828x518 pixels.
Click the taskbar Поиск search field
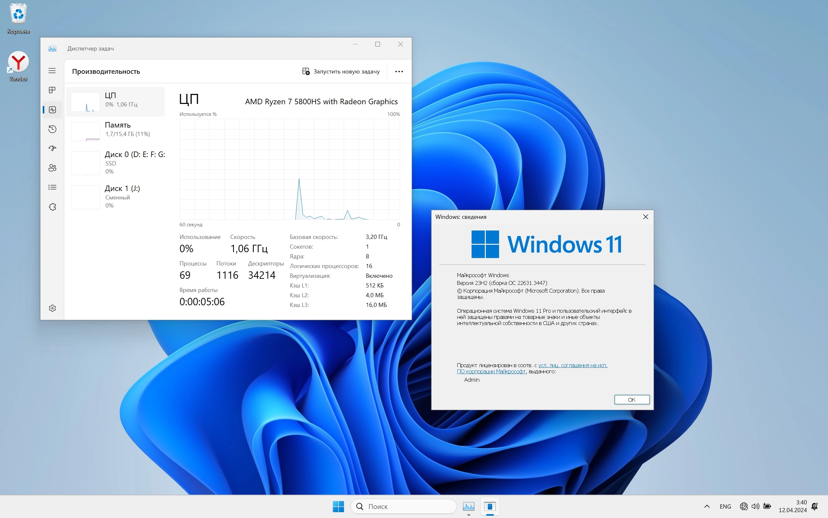pyautogui.click(x=404, y=506)
